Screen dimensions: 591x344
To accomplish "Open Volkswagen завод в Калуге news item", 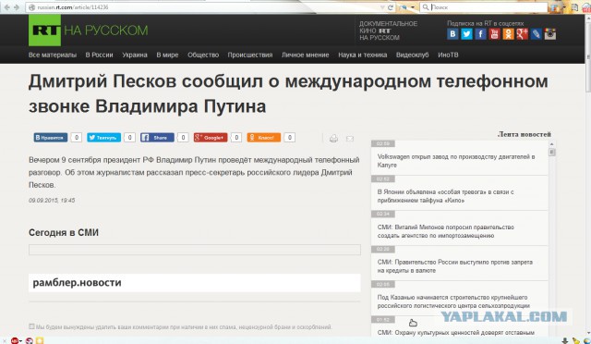I will pos(456,161).
